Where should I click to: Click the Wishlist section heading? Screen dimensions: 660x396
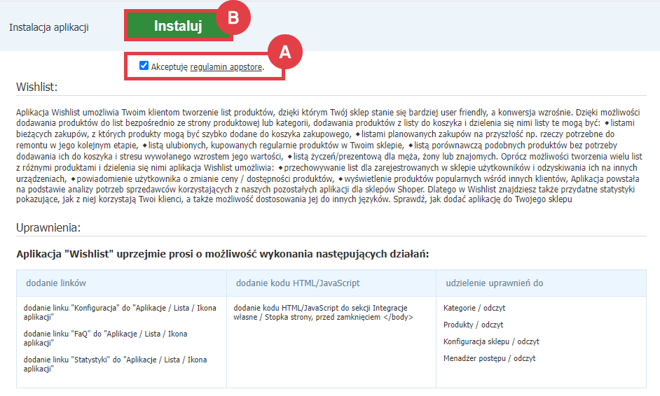click(36, 87)
